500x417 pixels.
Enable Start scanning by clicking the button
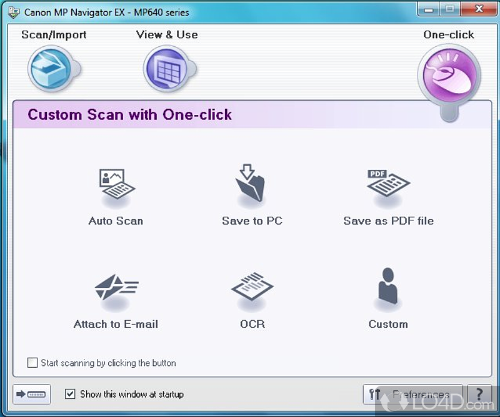click(x=32, y=363)
